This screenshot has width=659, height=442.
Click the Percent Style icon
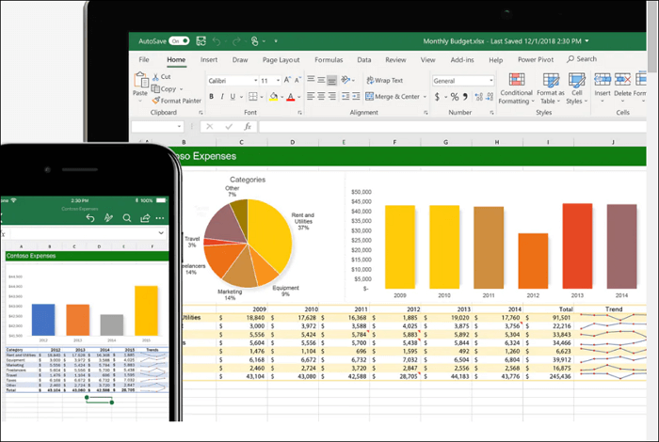[x=455, y=97]
